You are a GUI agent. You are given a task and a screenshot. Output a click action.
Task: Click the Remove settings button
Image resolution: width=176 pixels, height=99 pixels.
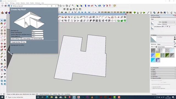click(x=38, y=38)
